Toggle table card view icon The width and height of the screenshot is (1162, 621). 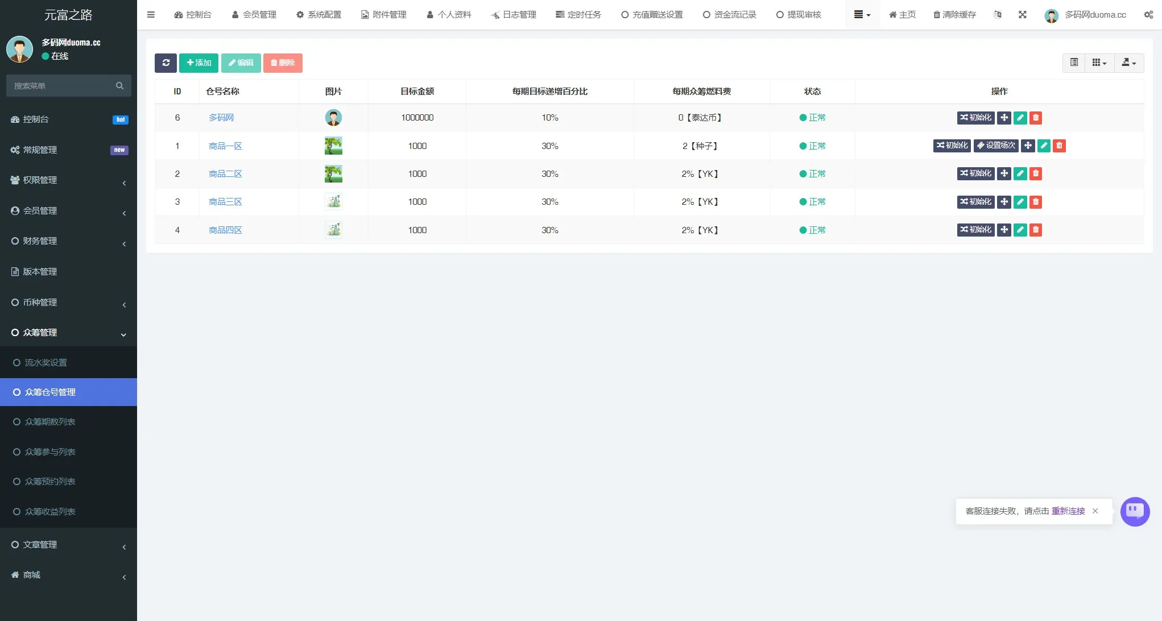(1074, 63)
